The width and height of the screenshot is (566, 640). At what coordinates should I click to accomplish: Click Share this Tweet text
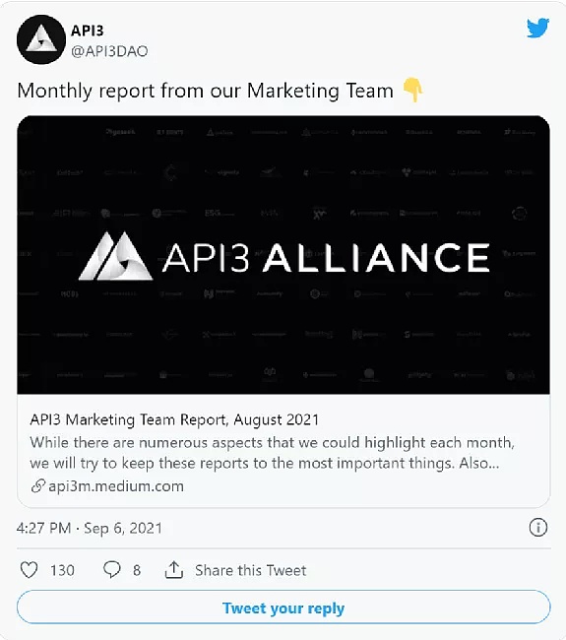pyautogui.click(x=251, y=570)
